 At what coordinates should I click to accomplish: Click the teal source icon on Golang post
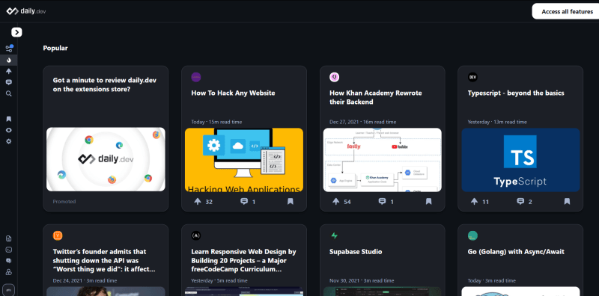pos(472,235)
